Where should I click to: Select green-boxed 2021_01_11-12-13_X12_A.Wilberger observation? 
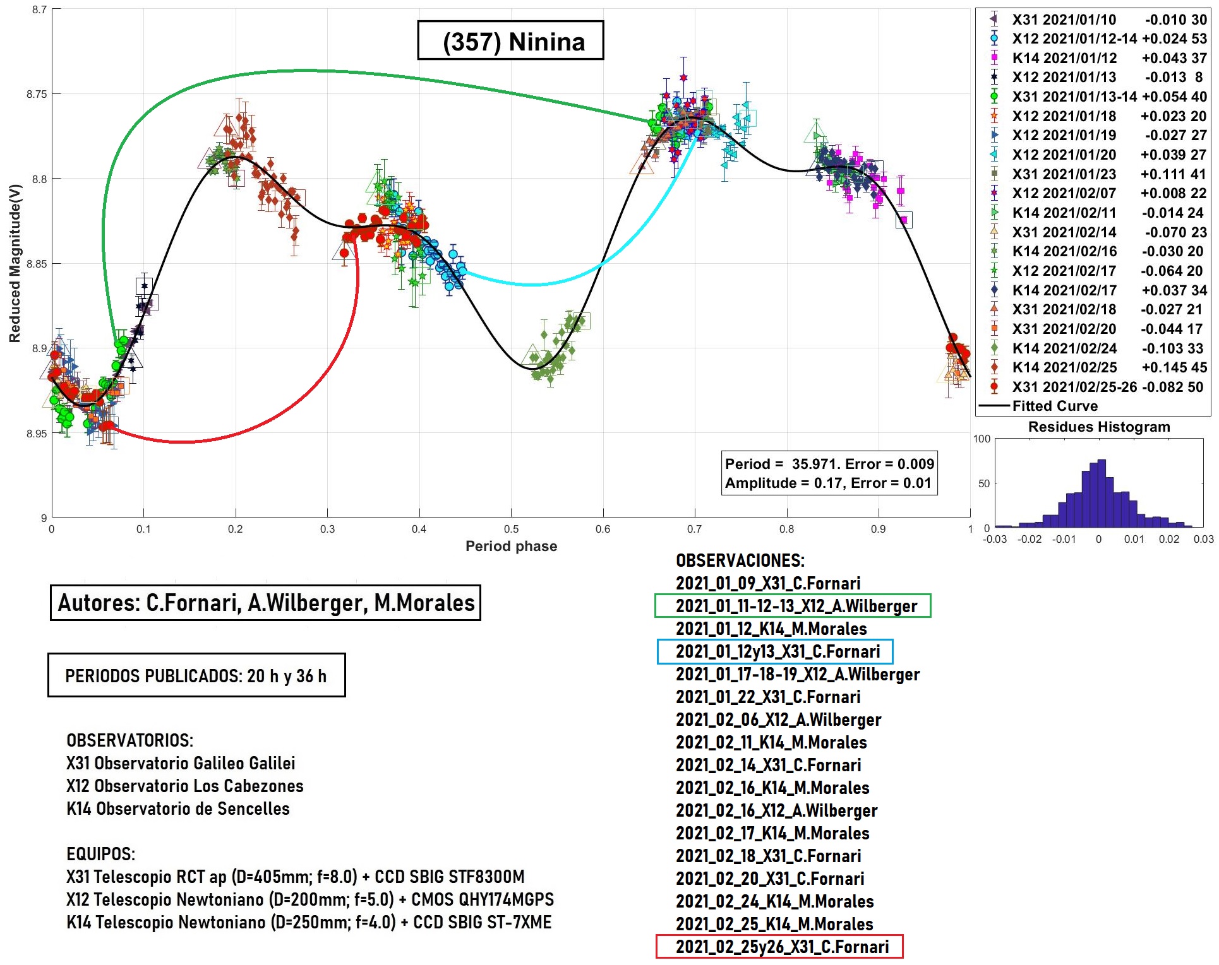[793, 606]
